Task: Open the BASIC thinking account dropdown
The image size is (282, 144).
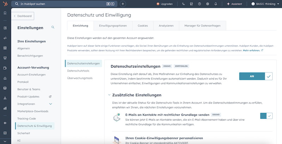Action: 266,4
